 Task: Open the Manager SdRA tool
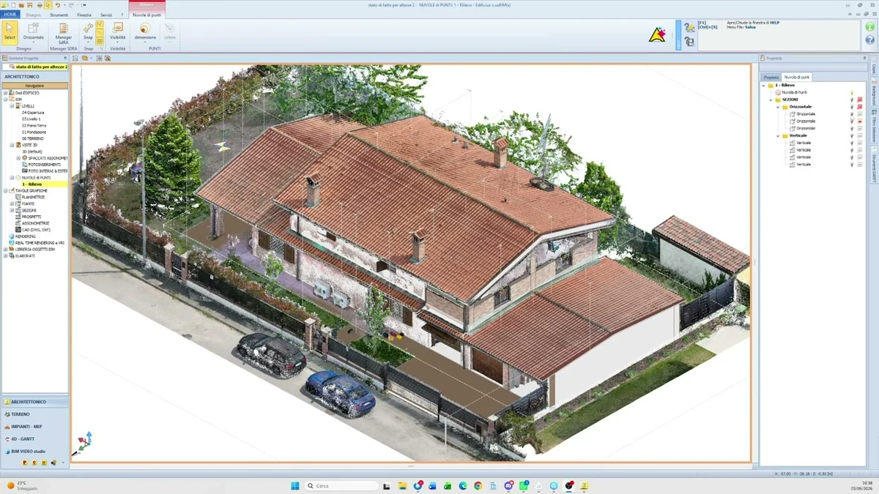[x=63, y=32]
